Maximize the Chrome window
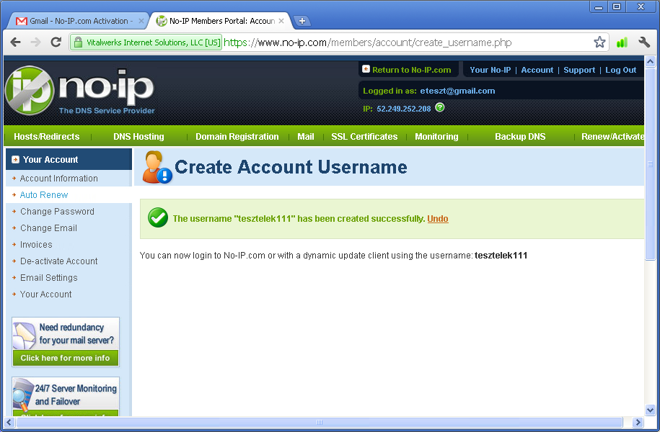The width and height of the screenshot is (660, 432). coord(617,6)
